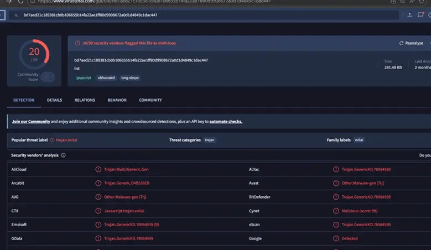Click the Emsisoft detection warning icon
Image resolution: width=431 pixels, height=250 pixels.
98,225
